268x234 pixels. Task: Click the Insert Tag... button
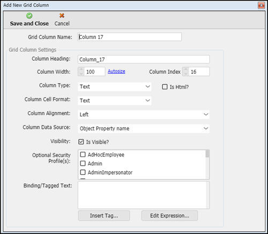(x=104, y=216)
